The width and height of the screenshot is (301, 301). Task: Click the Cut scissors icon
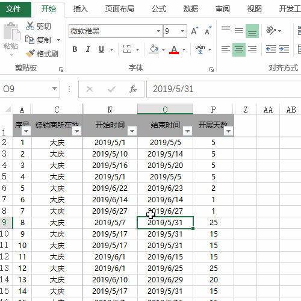pyautogui.click(x=30, y=26)
